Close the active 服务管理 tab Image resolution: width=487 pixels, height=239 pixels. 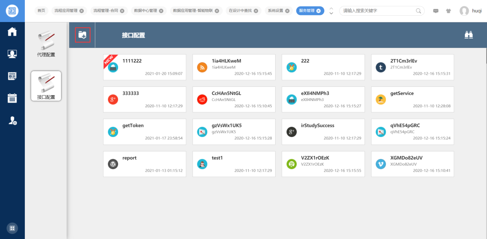tap(318, 11)
